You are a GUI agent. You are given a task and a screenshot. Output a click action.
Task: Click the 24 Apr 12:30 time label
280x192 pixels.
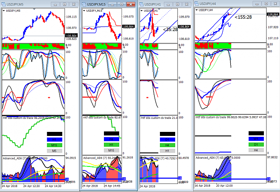click(x=31, y=186)
